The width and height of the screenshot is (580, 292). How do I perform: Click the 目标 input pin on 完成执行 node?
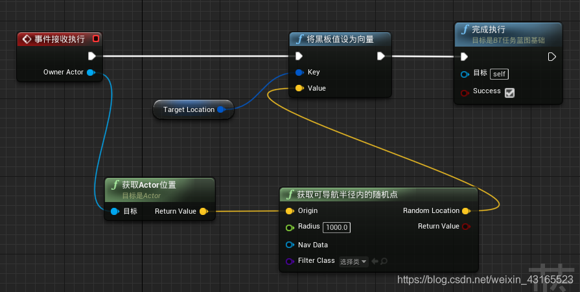465,74
